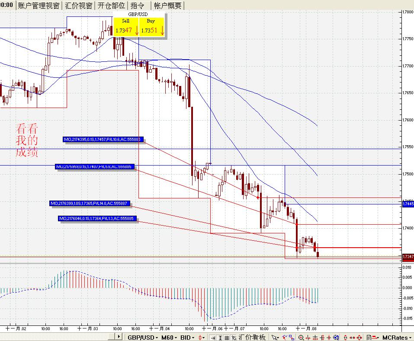Click the blue zoom reset icon
Image resolution: width=414 pixels, height=341 pixels.
pyautogui.click(x=336, y=337)
